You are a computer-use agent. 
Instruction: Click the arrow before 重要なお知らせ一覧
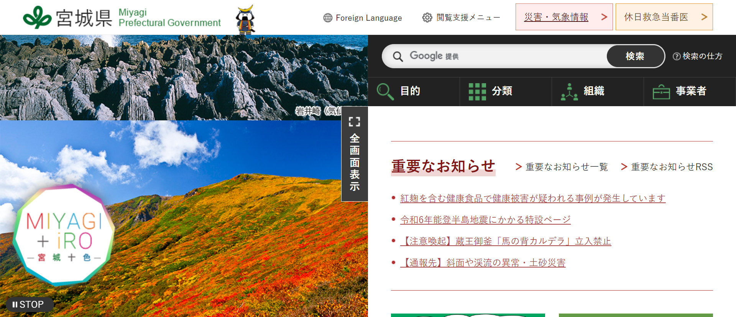click(519, 167)
